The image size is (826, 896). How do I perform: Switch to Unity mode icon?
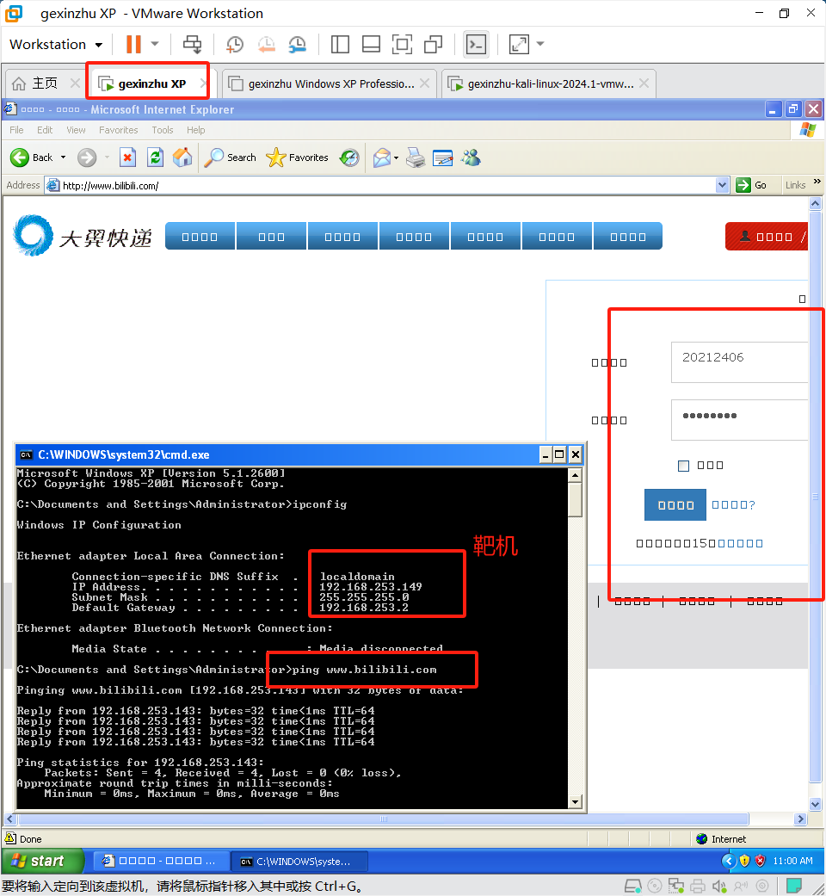pos(433,44)
